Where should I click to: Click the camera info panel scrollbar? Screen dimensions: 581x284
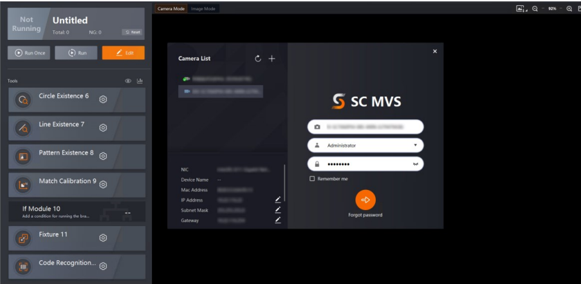(284, 184)
